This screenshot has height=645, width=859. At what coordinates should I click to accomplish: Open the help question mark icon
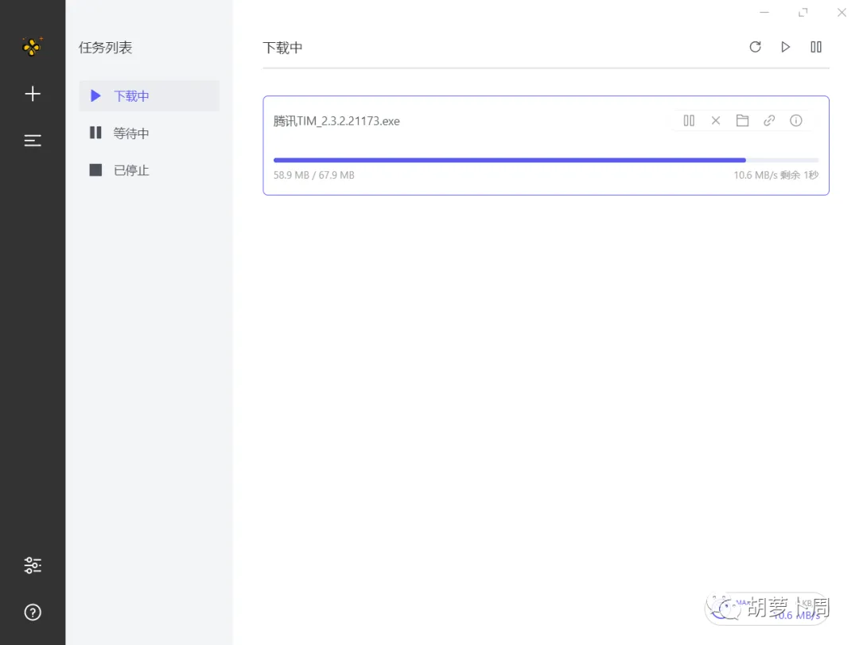33,612
